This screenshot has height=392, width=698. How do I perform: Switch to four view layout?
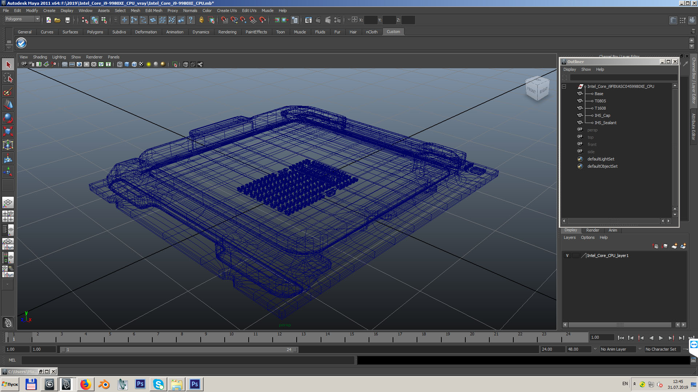pos(8,216)
